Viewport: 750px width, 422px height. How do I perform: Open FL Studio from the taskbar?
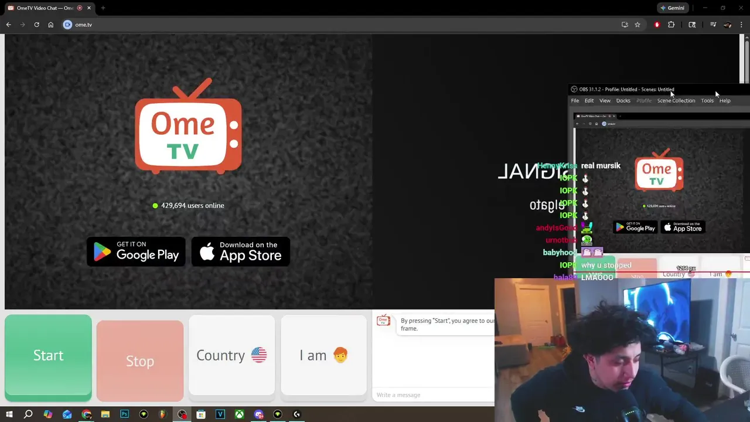pyautogui.click(x=163, y=414)
